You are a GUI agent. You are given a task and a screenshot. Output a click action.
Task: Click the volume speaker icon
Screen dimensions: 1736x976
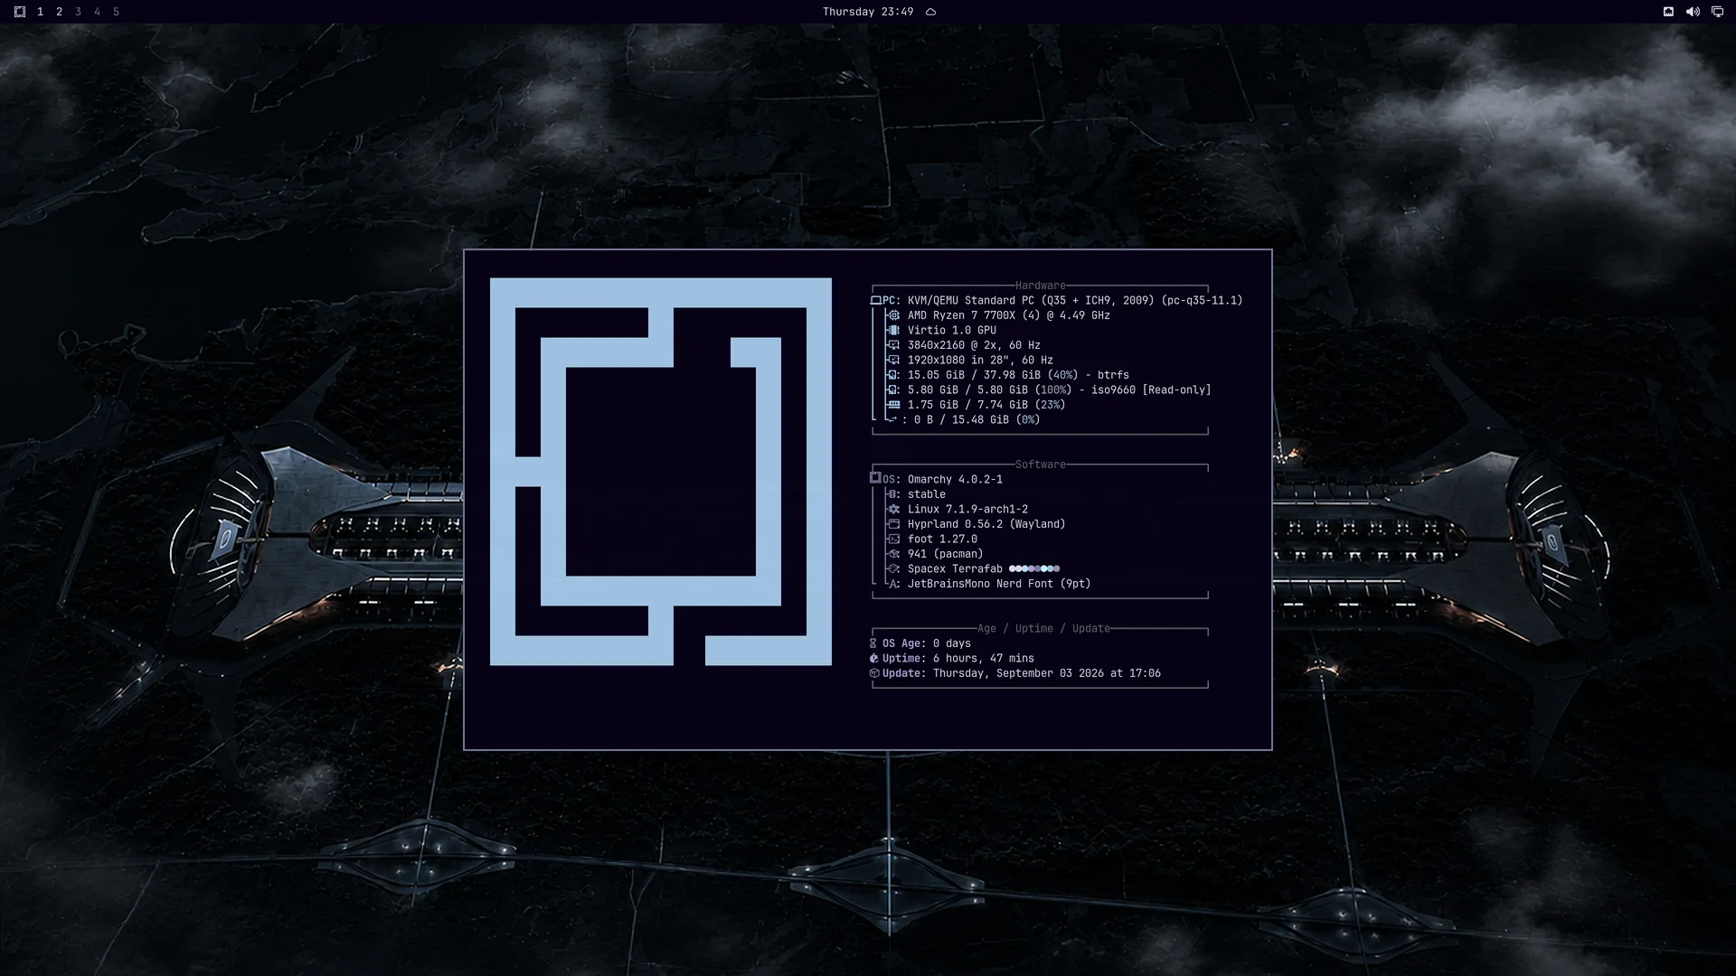[x=1693, y=12]
